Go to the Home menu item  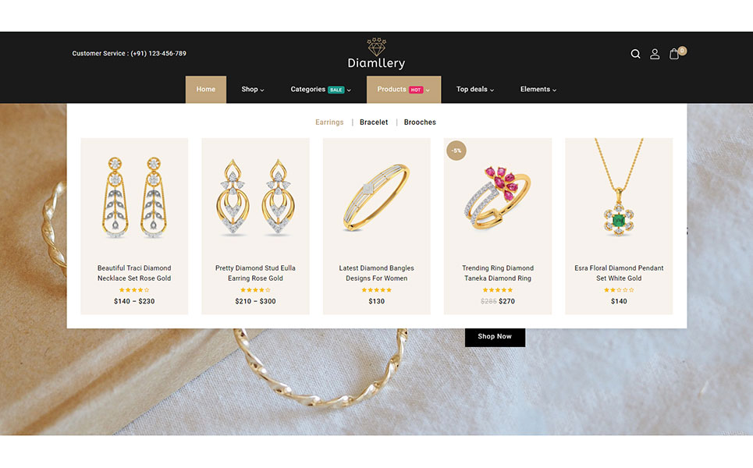(x=205, y=89)
